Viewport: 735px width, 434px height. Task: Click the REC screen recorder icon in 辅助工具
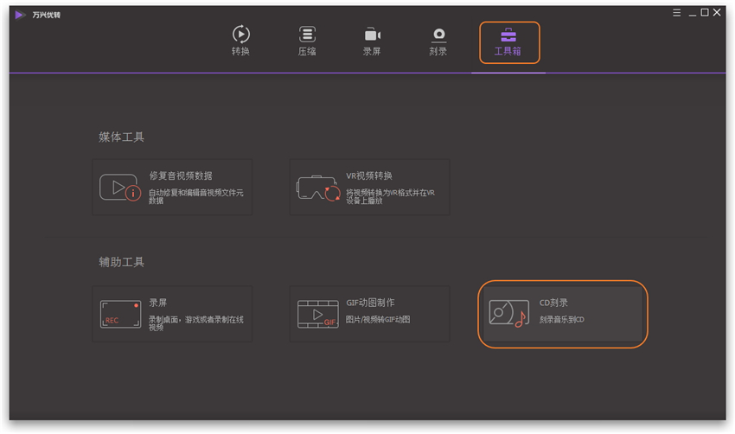[x=120, y=314]
